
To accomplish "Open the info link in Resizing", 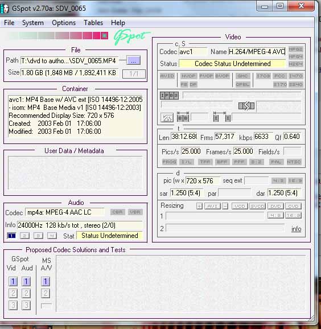I will coord(297,229).
